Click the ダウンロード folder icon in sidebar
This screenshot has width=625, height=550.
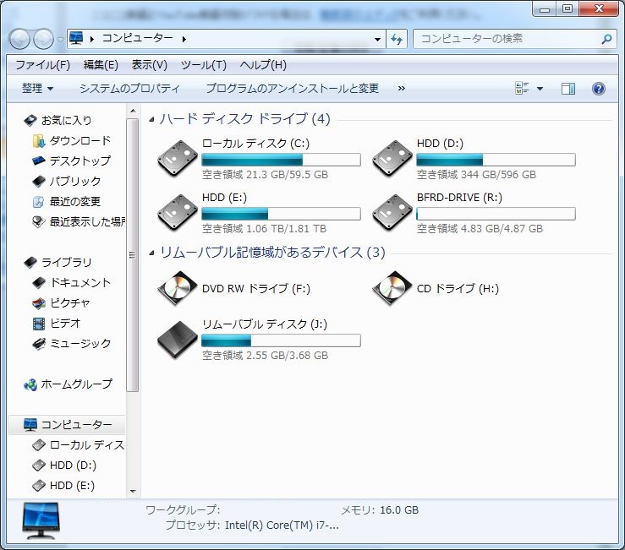(39, 140)
